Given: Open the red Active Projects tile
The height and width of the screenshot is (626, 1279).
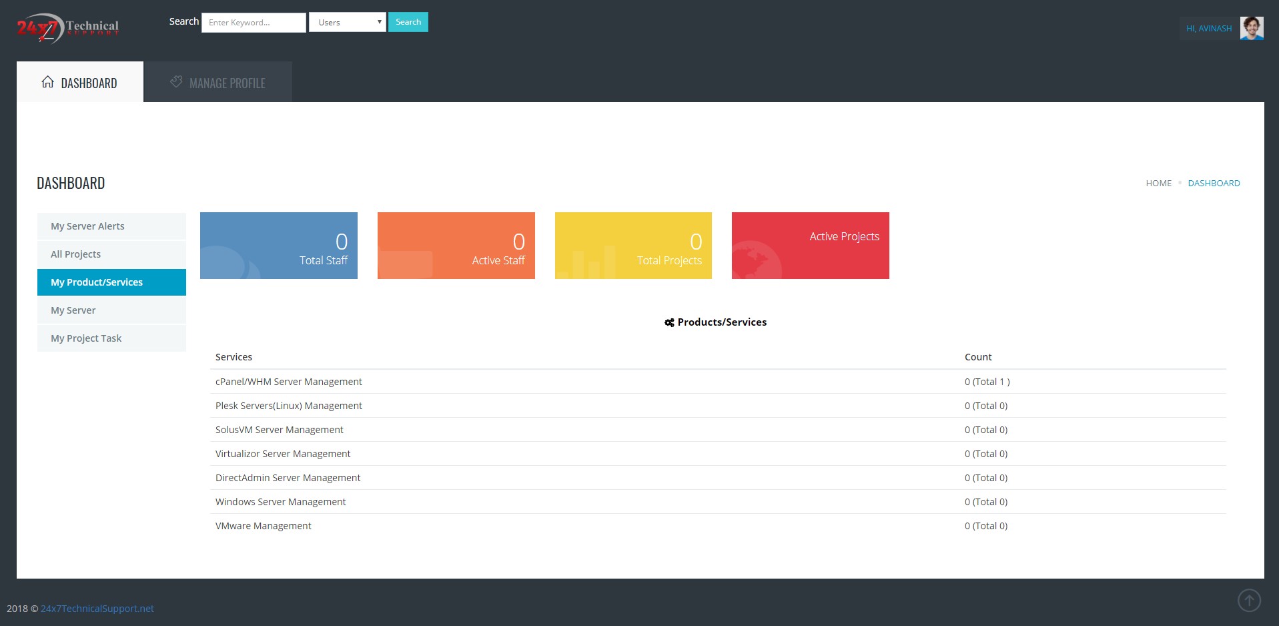Looking at the screenshot, I should pos(811,246).
